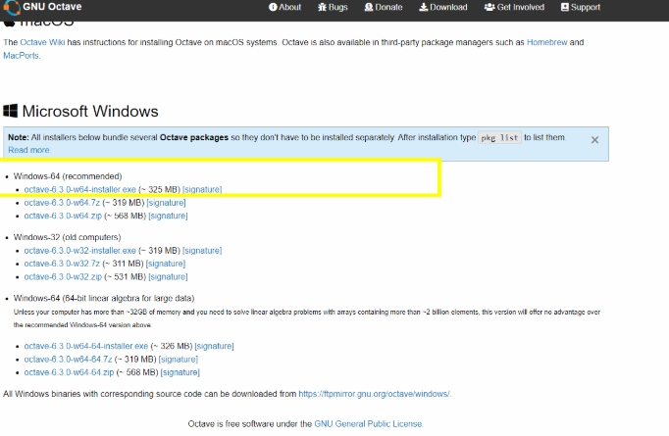
Task: Open the Homebrew link
Action: tap(547, 42)
